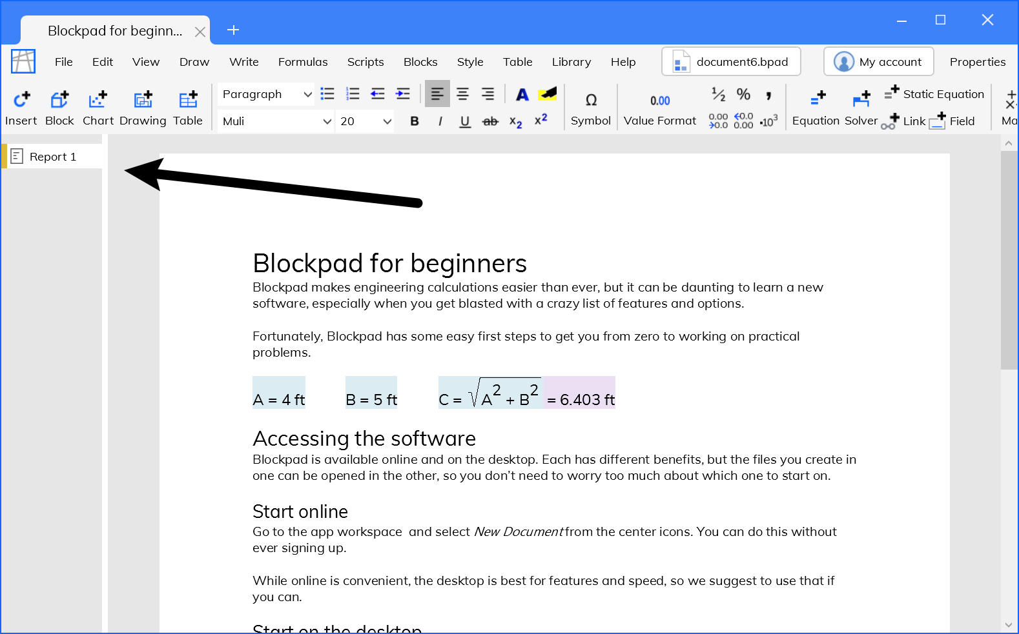The height and width of the screenshot is (634, 1019).
Task: Insert a Table from toolbar
Action: pyautogui.click(x=188, y=108)
